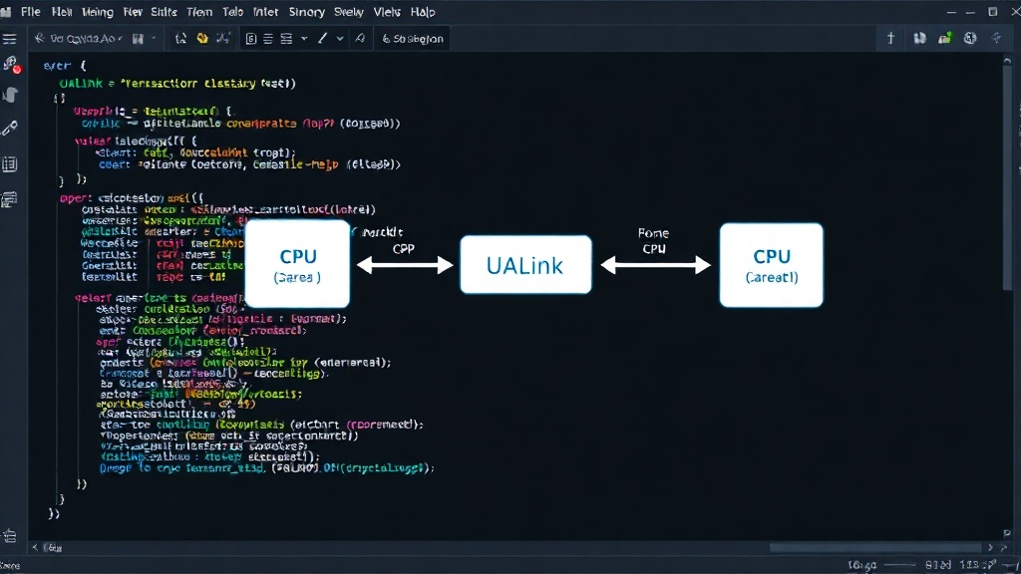Select the left CPU box in the diagram
The height and width of the screenshot is (574, 1021).
297,263
